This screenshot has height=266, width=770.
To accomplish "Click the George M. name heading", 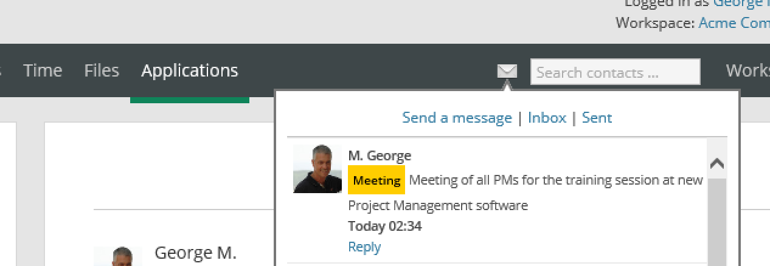I will pos(195,253).
